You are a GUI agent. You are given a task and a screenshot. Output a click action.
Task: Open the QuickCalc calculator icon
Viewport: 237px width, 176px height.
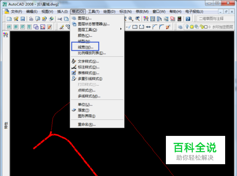(179, 19)
